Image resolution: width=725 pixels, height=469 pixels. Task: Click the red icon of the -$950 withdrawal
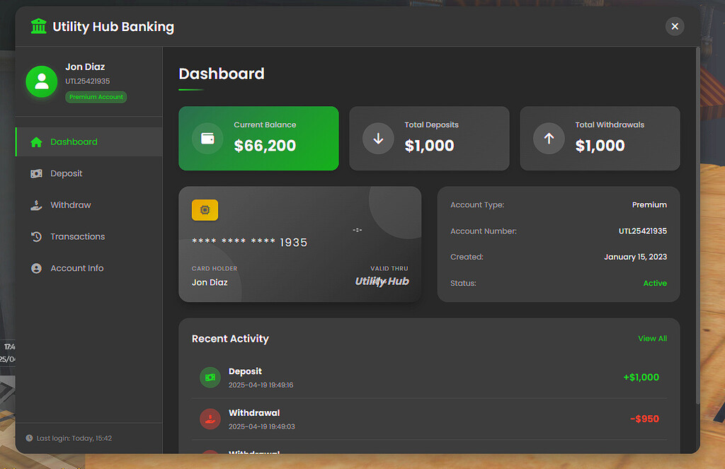[210, 419]
